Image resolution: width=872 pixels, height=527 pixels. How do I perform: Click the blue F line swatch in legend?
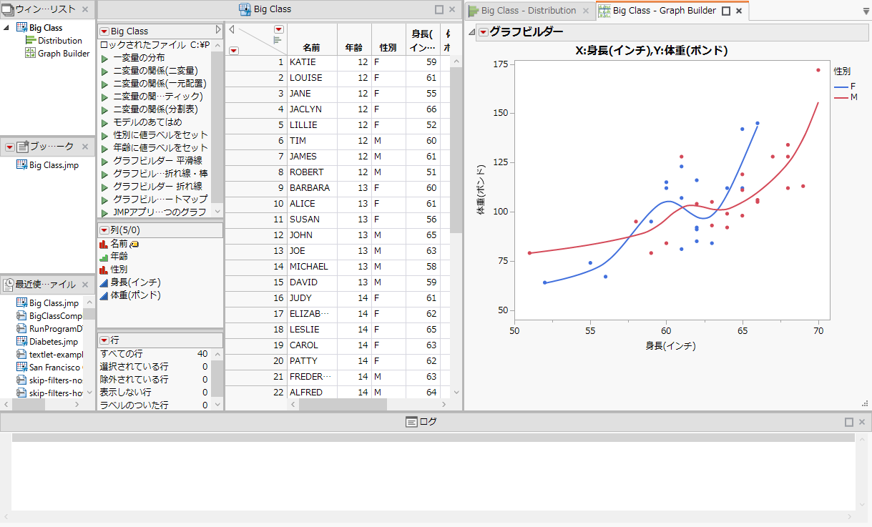840,86
